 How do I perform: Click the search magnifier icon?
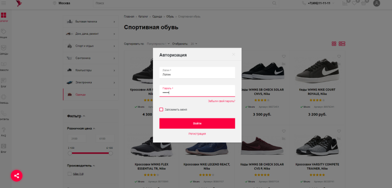[x=274, y=3]
